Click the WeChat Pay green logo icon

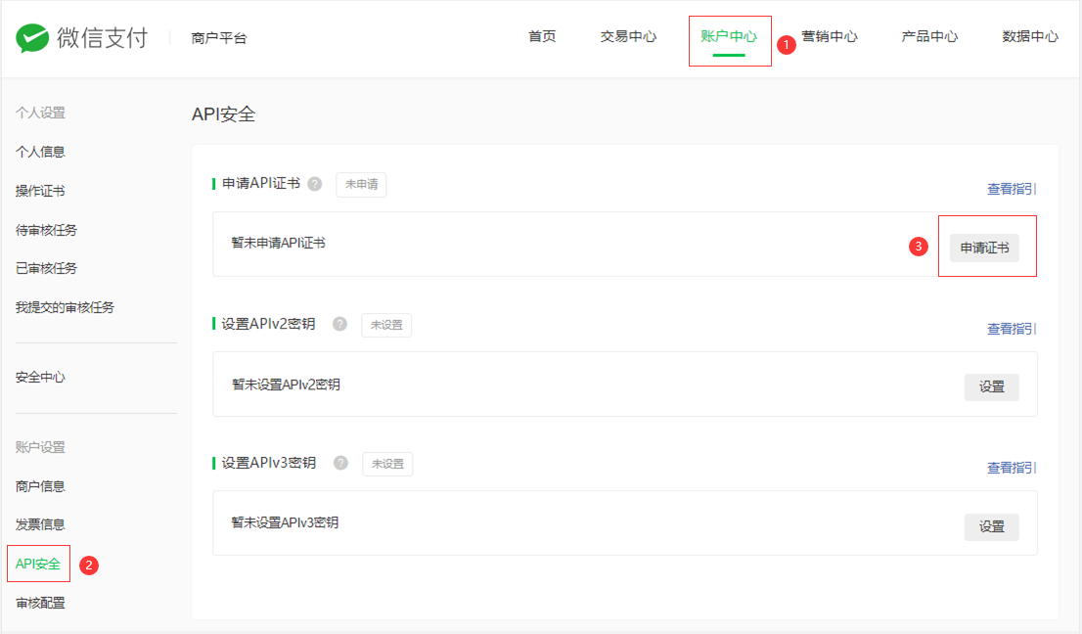tap(32, 38)
